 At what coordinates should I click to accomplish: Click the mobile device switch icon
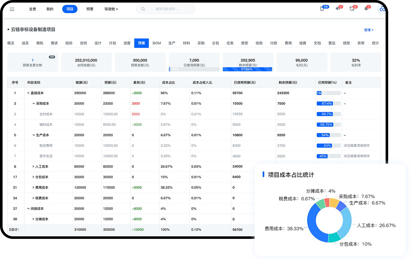pyautogui.click(x=322, y=9)
